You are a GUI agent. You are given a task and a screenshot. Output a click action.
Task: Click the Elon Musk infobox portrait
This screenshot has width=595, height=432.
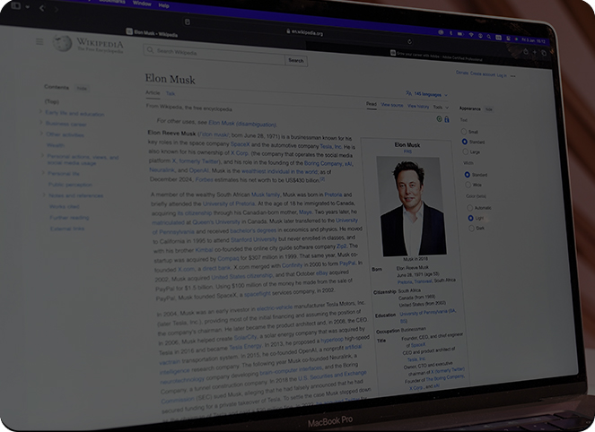point(411,206)
